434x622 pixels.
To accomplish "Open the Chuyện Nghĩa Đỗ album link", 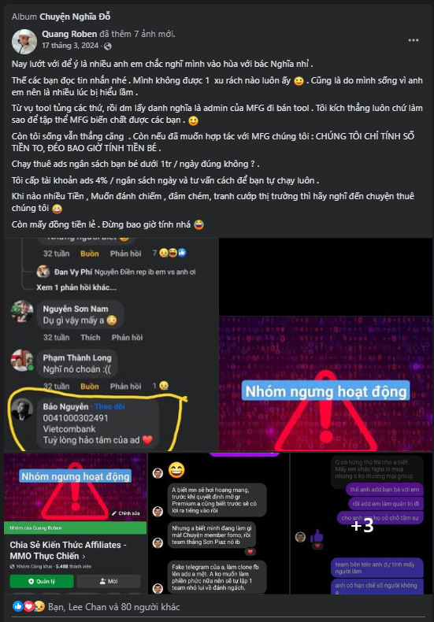I will [x=75, y=17].
